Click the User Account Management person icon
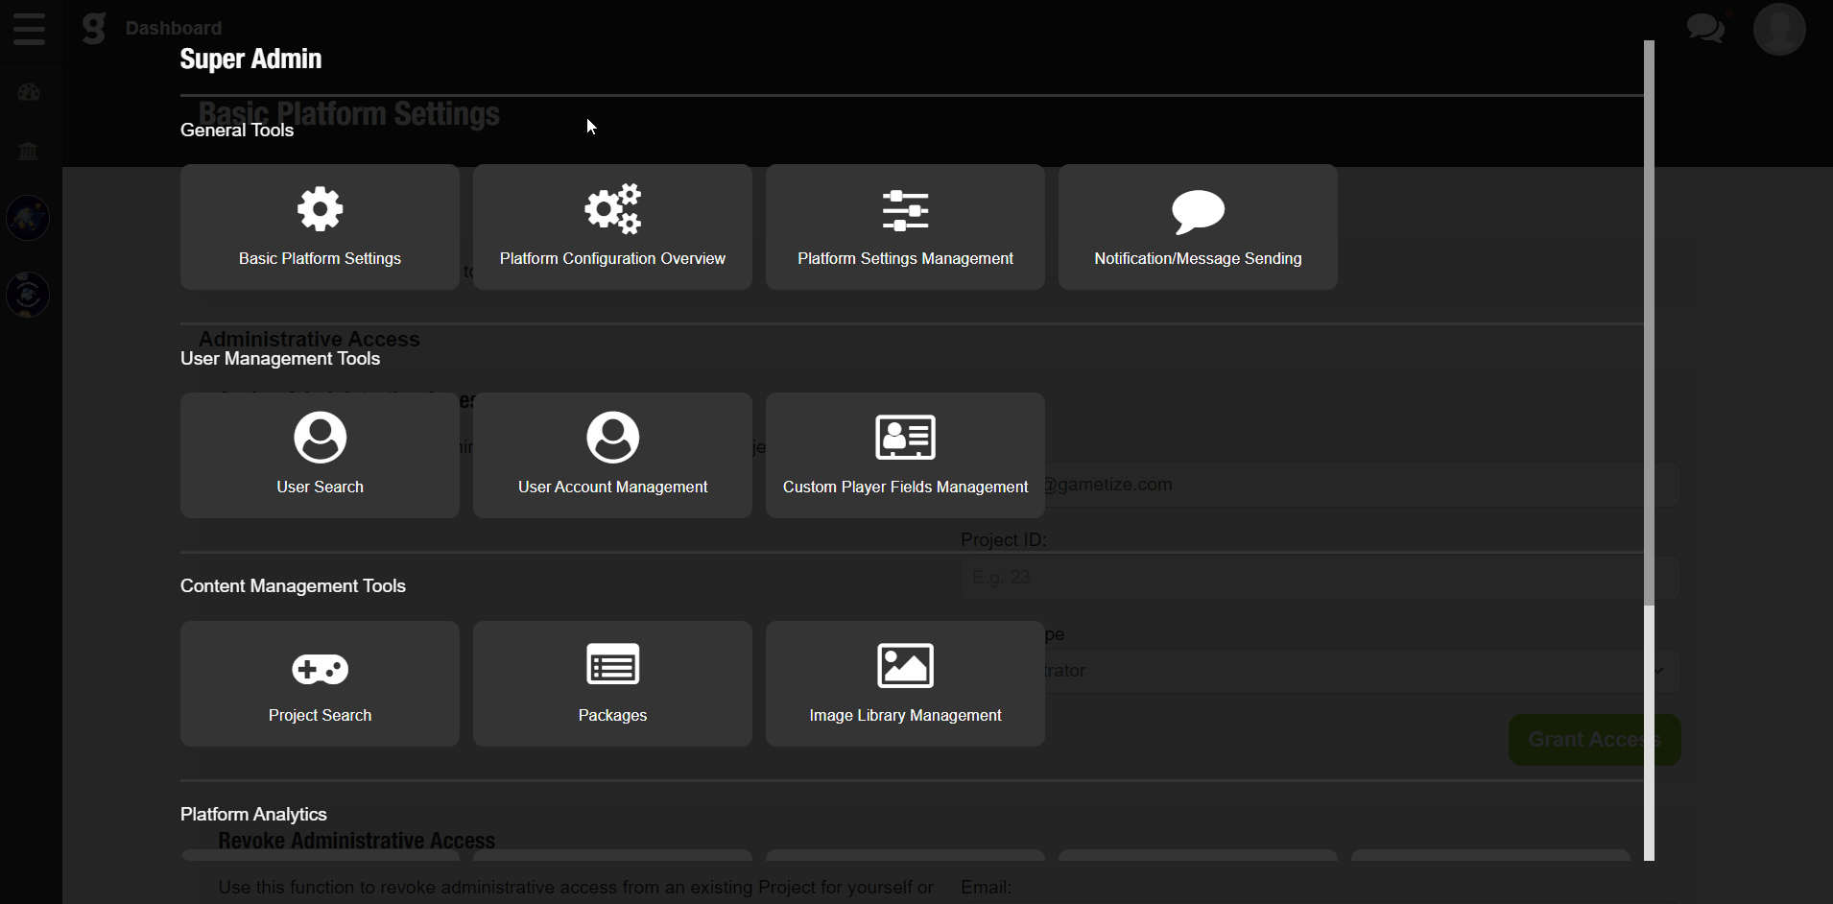Screen dimensions: 1833x904 point(612,438)
